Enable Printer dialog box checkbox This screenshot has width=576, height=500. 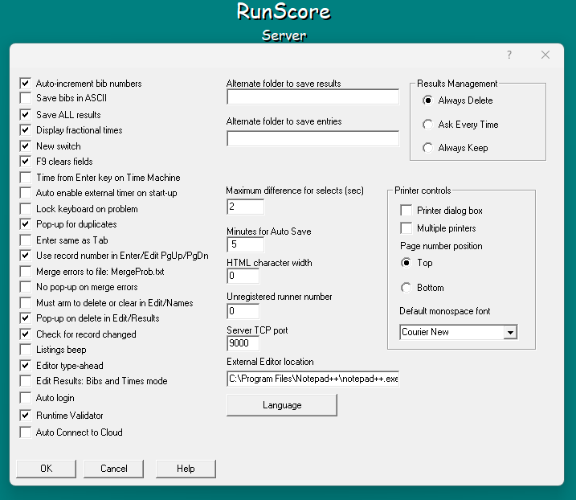(406, 211)
